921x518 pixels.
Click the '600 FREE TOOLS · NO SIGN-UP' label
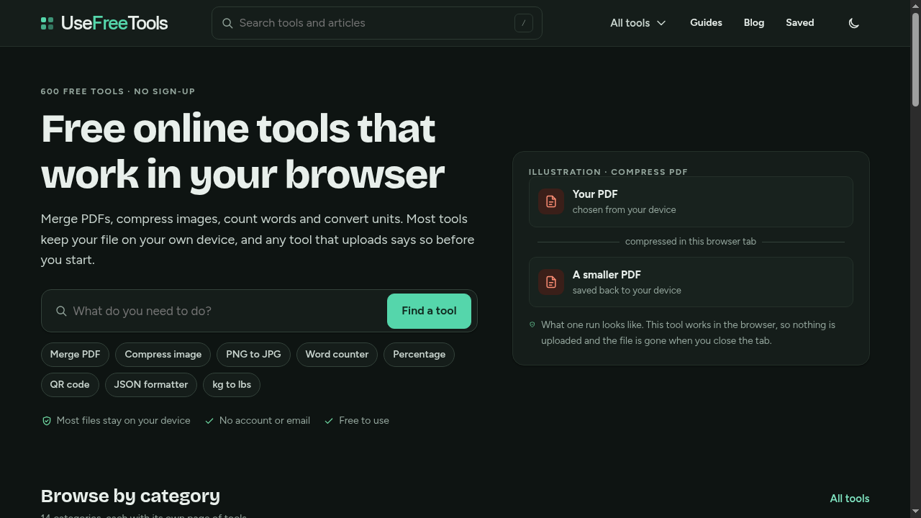click(x=118, y=91)
